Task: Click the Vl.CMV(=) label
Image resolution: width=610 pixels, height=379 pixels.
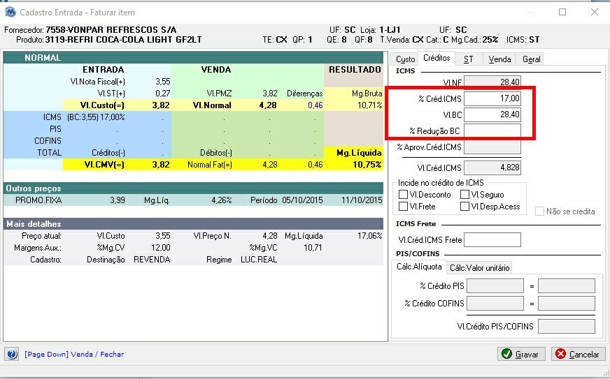Action: click(x=104, y=165)
